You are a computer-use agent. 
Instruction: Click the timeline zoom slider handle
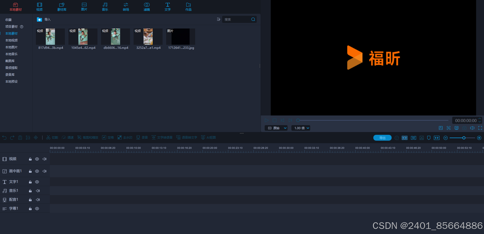(464, 138)
